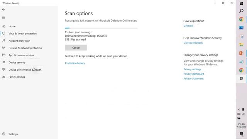The width and height of the screenshot is (247, 139).
Task: Open Chrome icon just below taskbar search
Action: [x=241, y=19]
